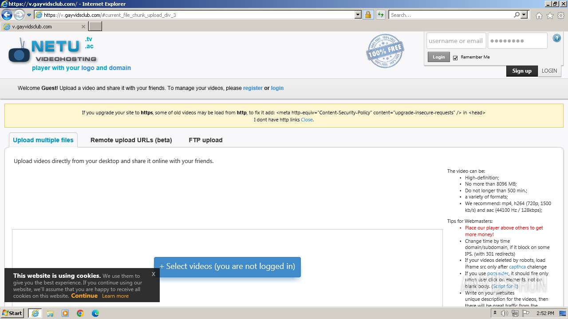Open the Windows Start menu
The width and height of the screenshot is (568, 319).
click(12, 313)
